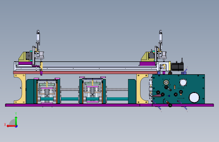Select the right vertical pneumatic cylinder
Image resolution: width=219 pixels, height=142 pixels.
tap(160, 37)
